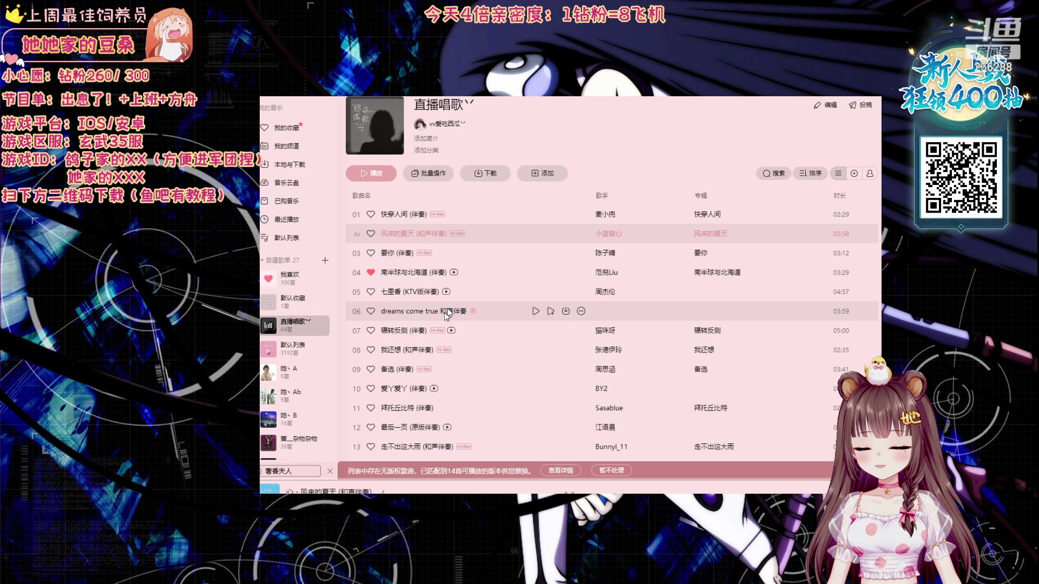This screenshot has height=584, width=1039.
Task: Open the 排序 sort dropdown
Action: pyautogui.click(x=810, y=174)
